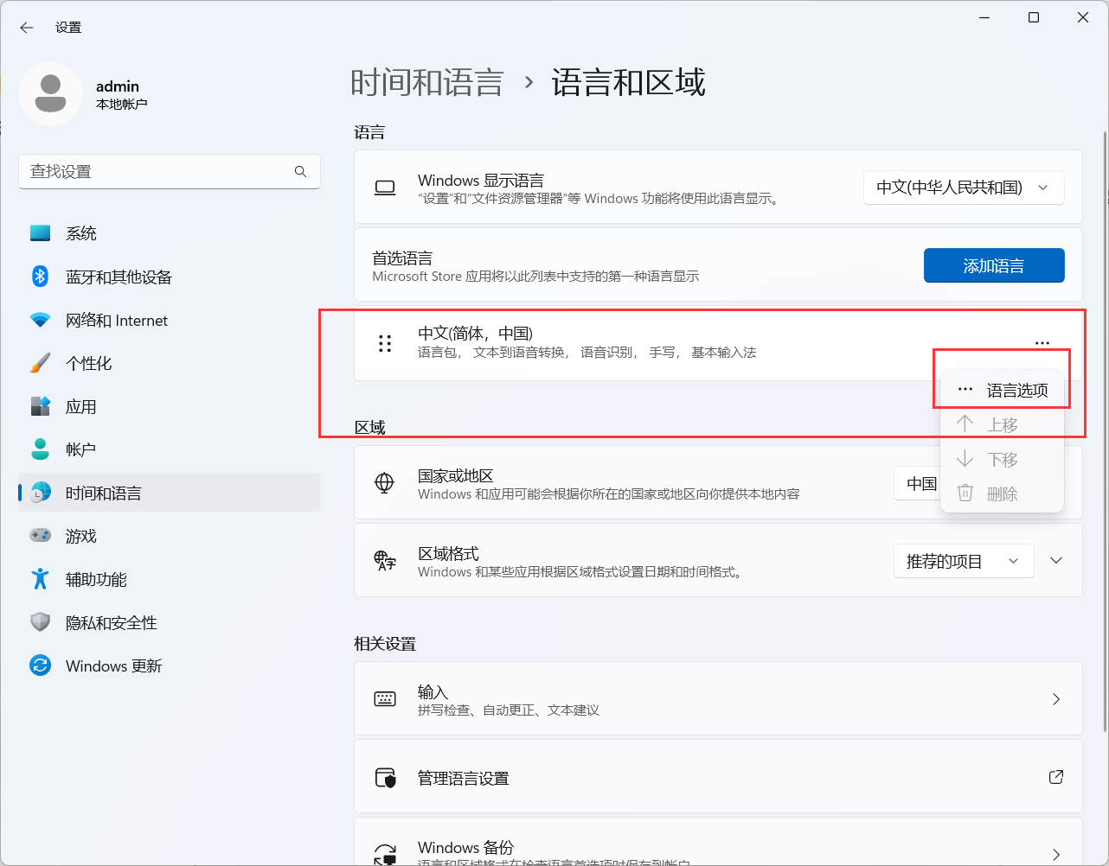1109x866 pixels.
Task: Click the 帐户 person icon
Action: 40,449
